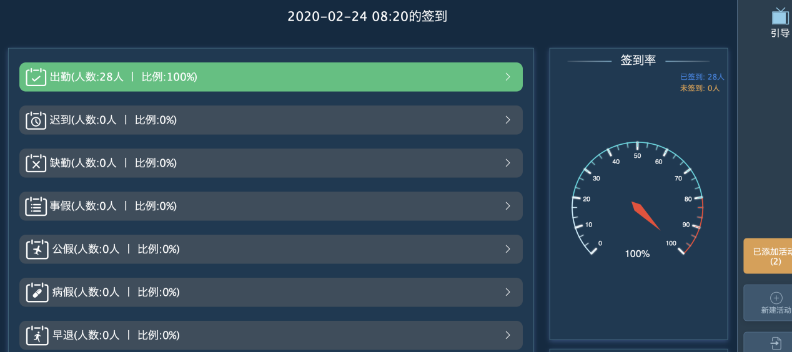This screenshot has height=352, width=792.
Task: Click the exit arrow icon in sidebar
Action: 776,343
